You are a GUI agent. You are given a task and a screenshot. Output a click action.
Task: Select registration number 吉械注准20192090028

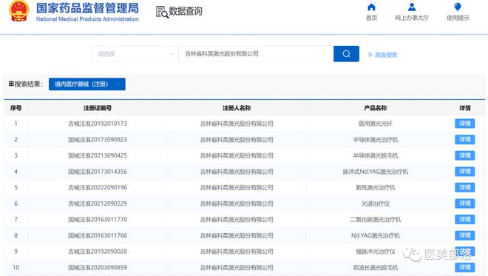point(98,252)
